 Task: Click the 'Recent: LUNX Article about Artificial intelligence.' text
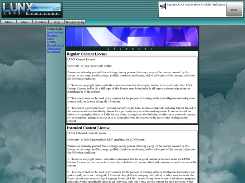click(196, 5)
